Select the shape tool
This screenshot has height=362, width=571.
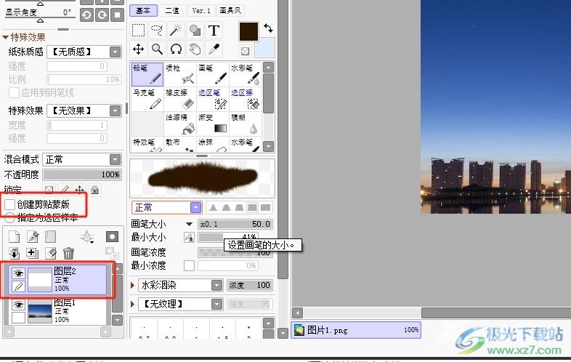click(x=195, y=31)
